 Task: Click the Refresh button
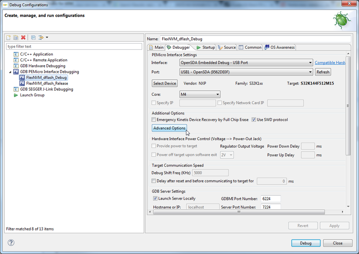(x=323, y=72)
